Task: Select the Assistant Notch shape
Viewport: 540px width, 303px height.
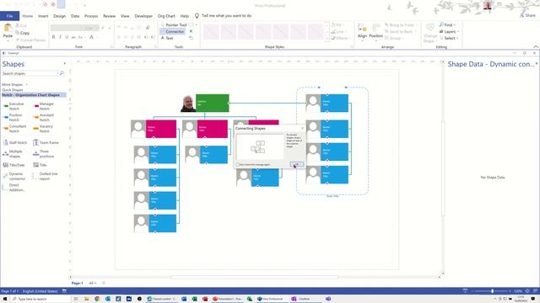Action: point(44,118)
